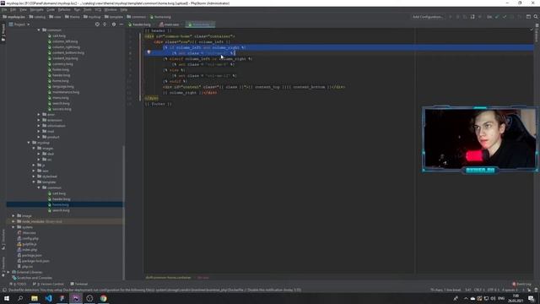
Task: Click the notification center icon in taskbar
Action: tap(532, 298)
